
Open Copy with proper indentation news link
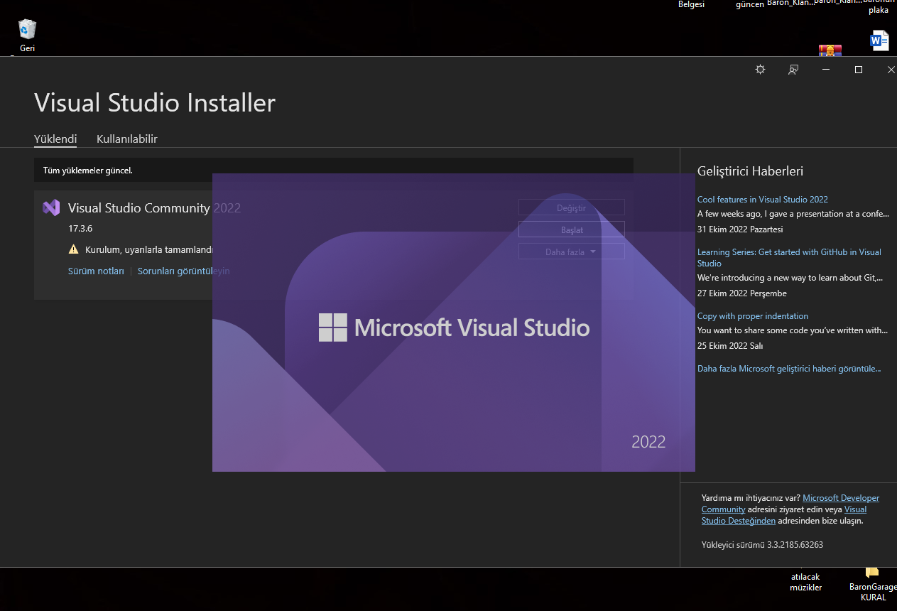point(752,316)
